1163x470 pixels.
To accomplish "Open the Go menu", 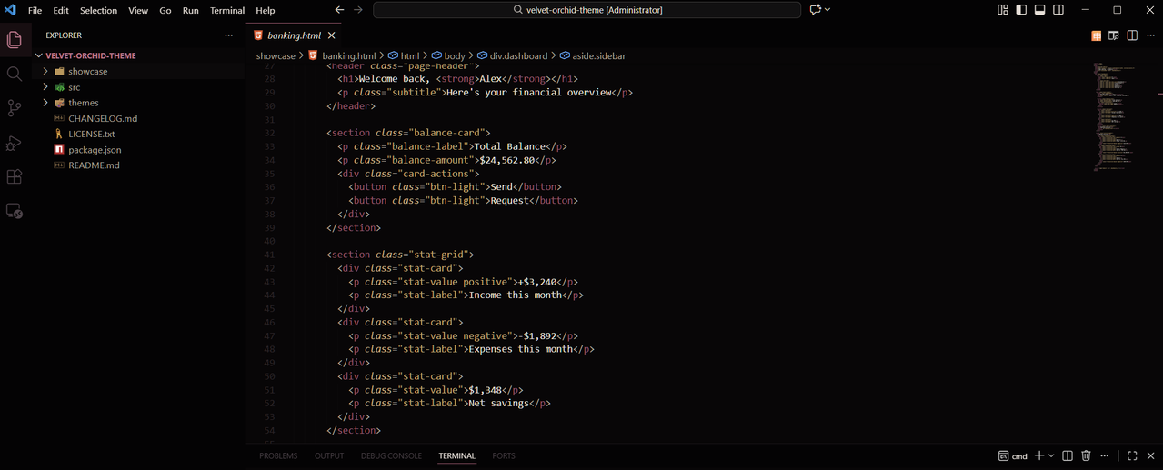I will (x=165, y=10).
